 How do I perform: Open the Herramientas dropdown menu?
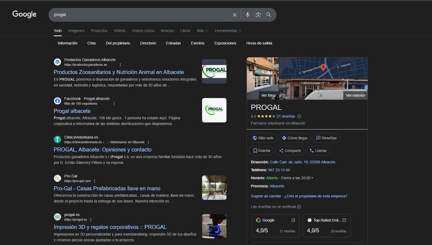pyautogui.click(x=228, y=31)
